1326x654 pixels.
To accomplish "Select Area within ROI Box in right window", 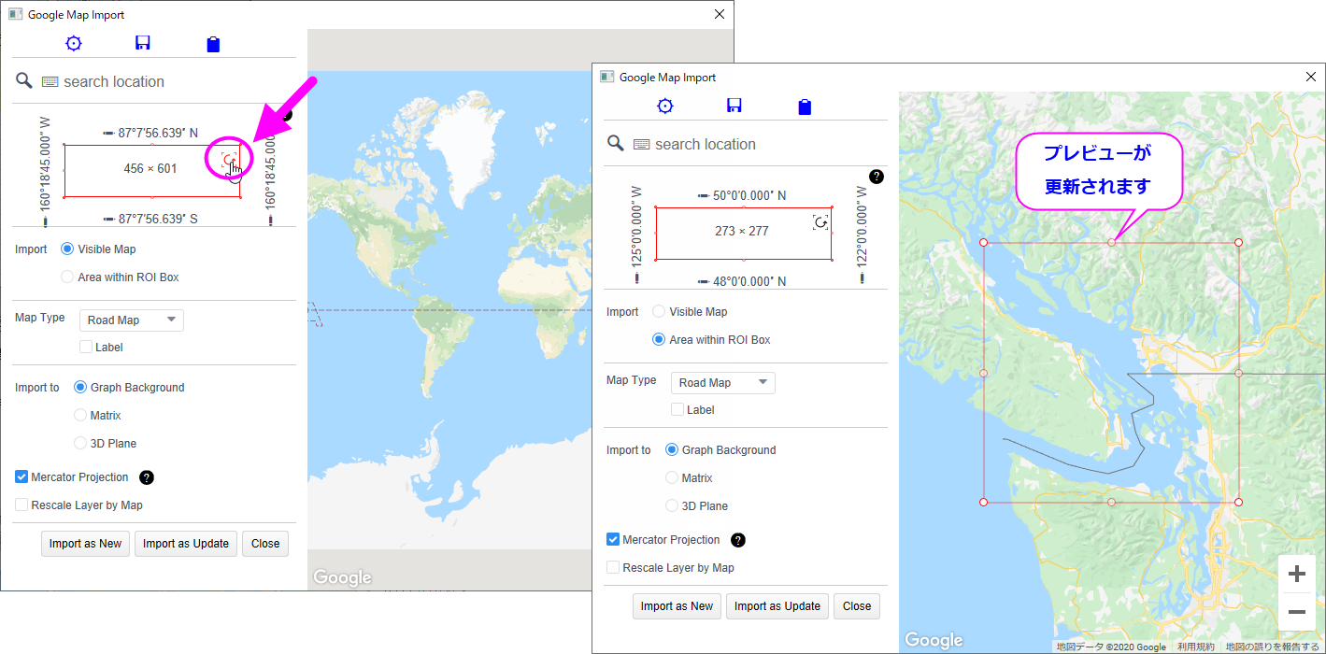I will (x=659, y=340).
